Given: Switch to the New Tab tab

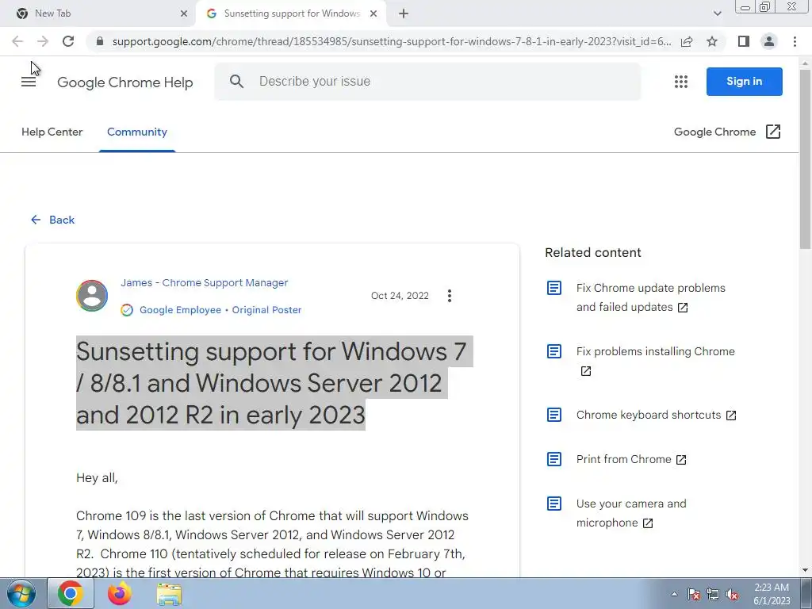Looking at the screenshot, I should click(98, 14).
